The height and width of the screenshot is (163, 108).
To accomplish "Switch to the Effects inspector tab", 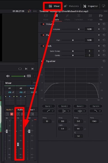I will 67,17.
